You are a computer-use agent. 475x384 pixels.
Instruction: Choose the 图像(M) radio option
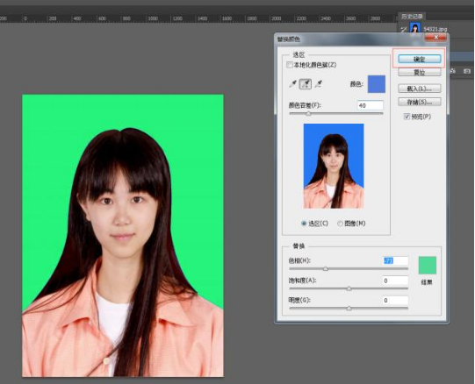tap(340, 224)
